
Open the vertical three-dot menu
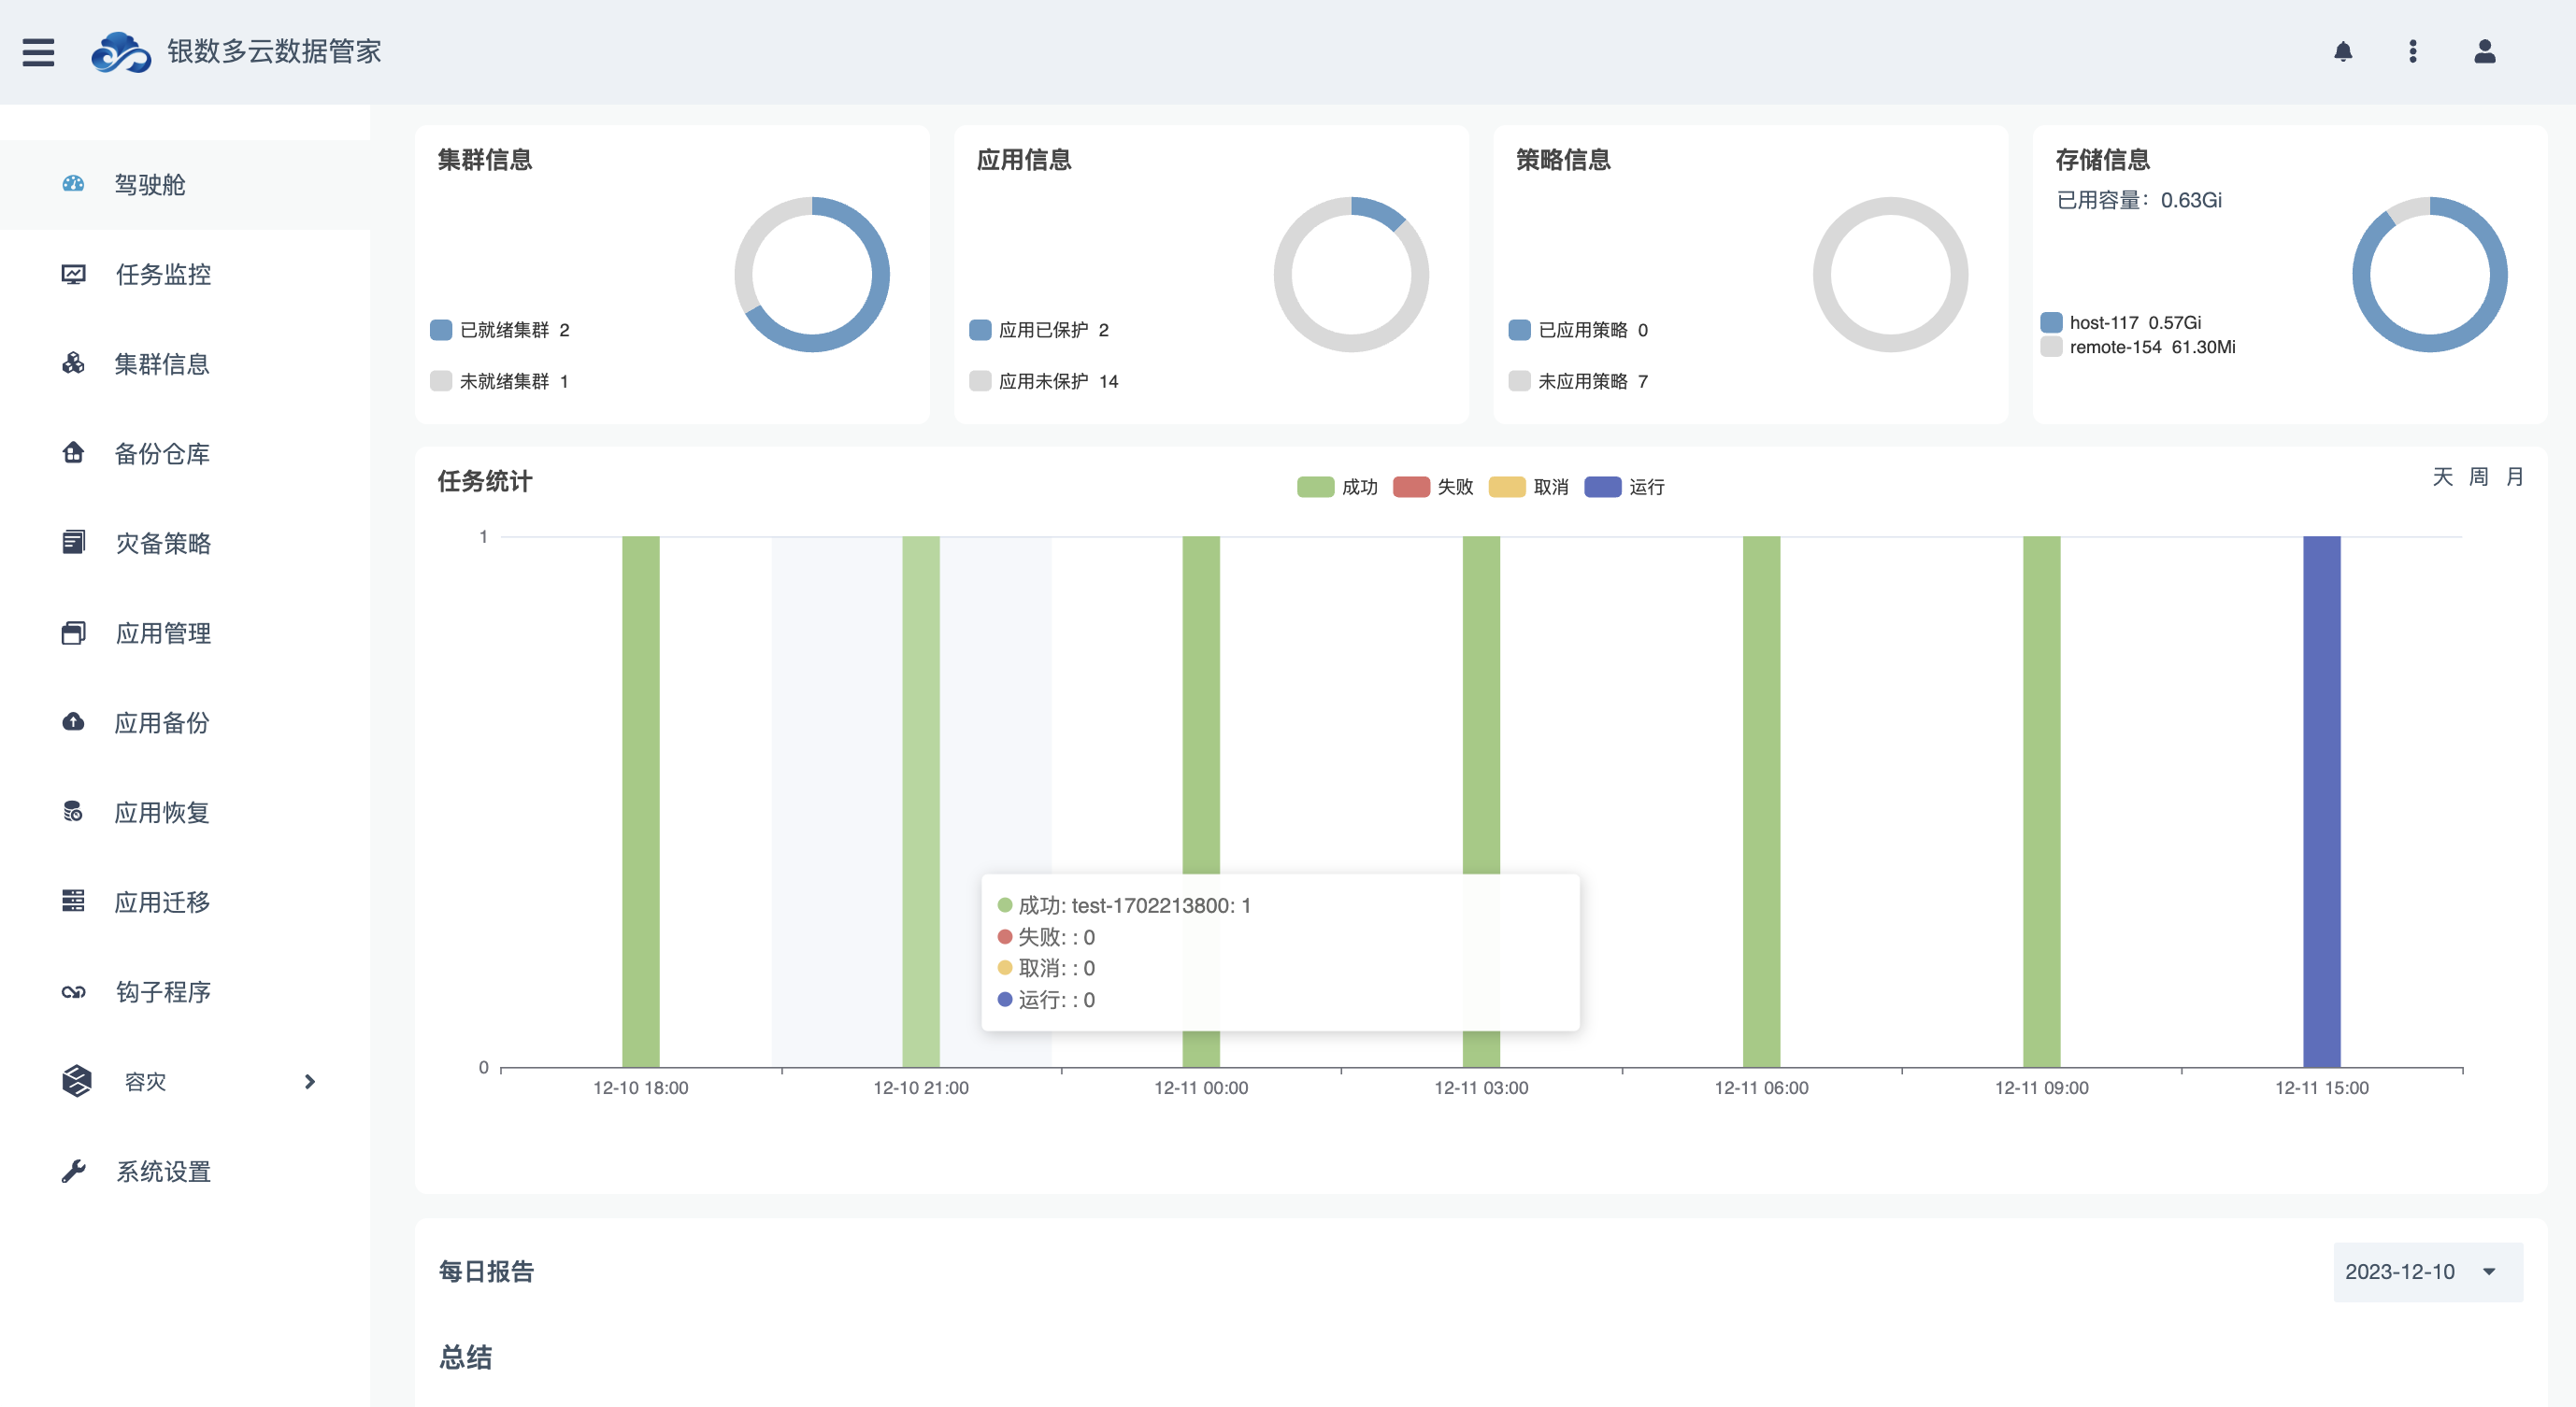click(x=2413, y=51)
